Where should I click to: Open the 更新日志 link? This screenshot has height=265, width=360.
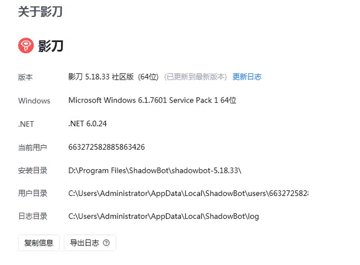[247, 77]
